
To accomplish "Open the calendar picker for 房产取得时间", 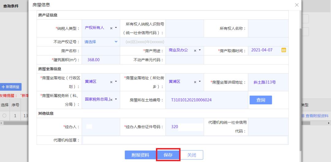I will click(283, 50).
